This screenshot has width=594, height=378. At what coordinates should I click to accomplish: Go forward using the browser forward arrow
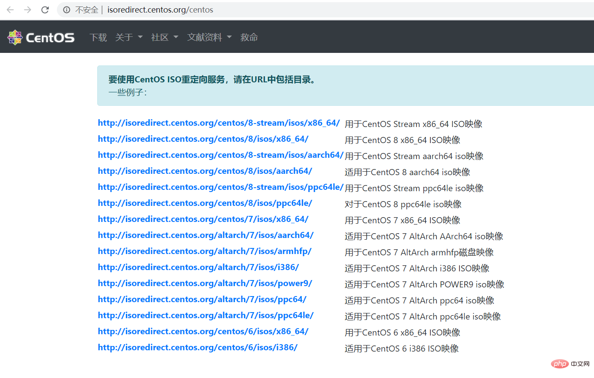[x=28, y=10]
